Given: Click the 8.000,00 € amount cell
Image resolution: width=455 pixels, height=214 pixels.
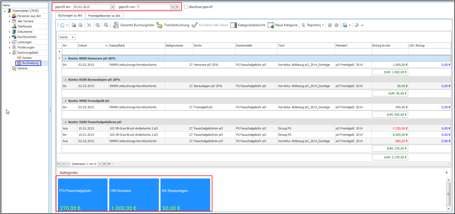Looking at the screenshot, I should click(x=390, y=135).
